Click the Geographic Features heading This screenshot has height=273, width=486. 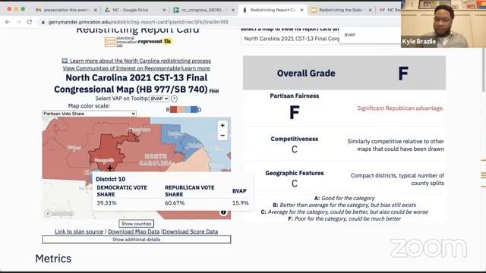point(295,173)
